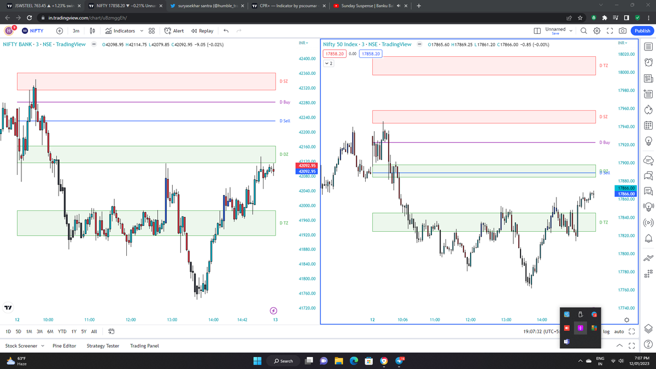Open date range calendar icon near All
The image size is (656, 369).
point(112,331)
